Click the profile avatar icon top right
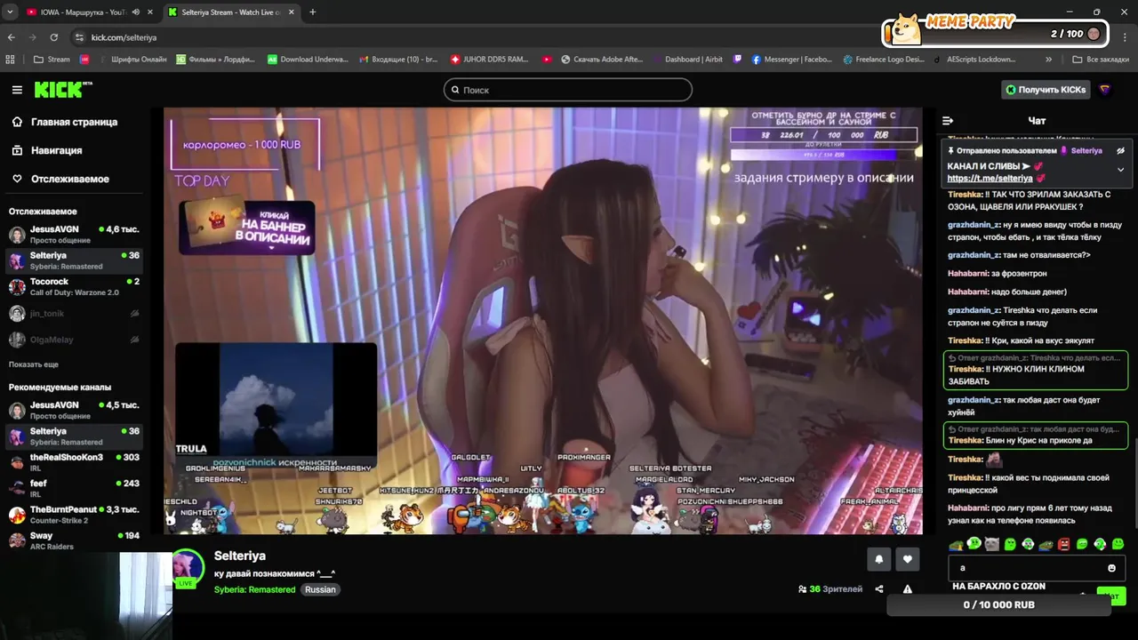1138x640 pixels. 1105,89
